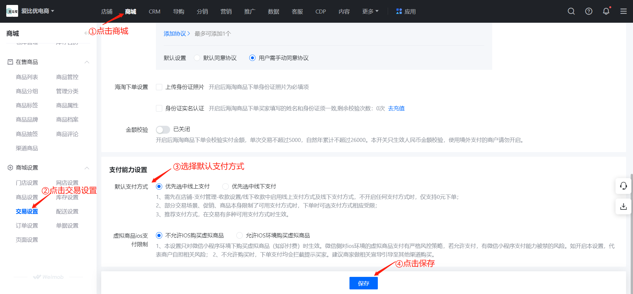Open 商品标签 in sidebar
This screenshot has height=294, width=633.
27,105
